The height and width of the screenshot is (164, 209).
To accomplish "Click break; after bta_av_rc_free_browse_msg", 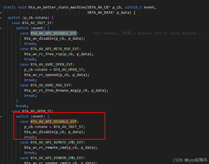I will 30,96.
